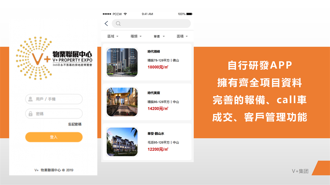Image resolution: width=330 pixels, height=185 pixels.
Task: Open the 面積 filter dropdown
Action: (x=182, y=36)
